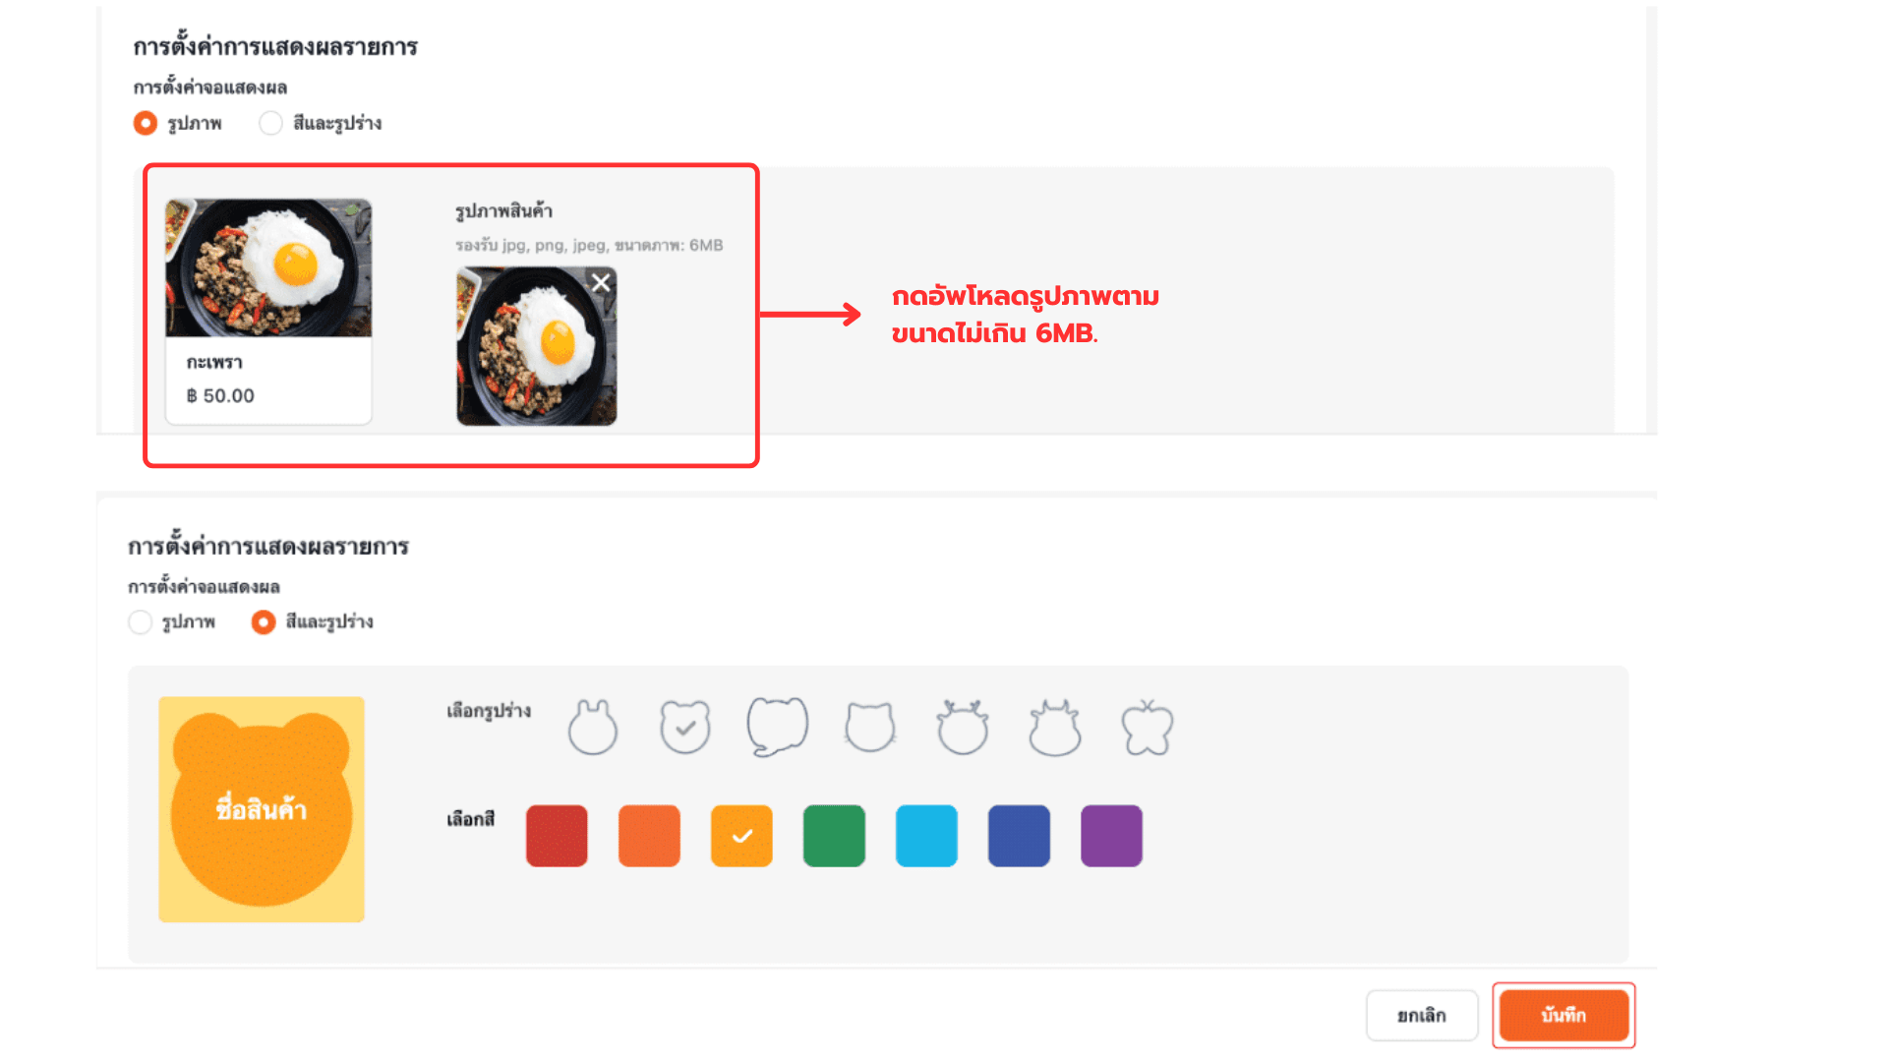1888x1062 pixels.
Task: Select the rabbit shape icon
Action: pyautogui.click(x=593, y=728)
